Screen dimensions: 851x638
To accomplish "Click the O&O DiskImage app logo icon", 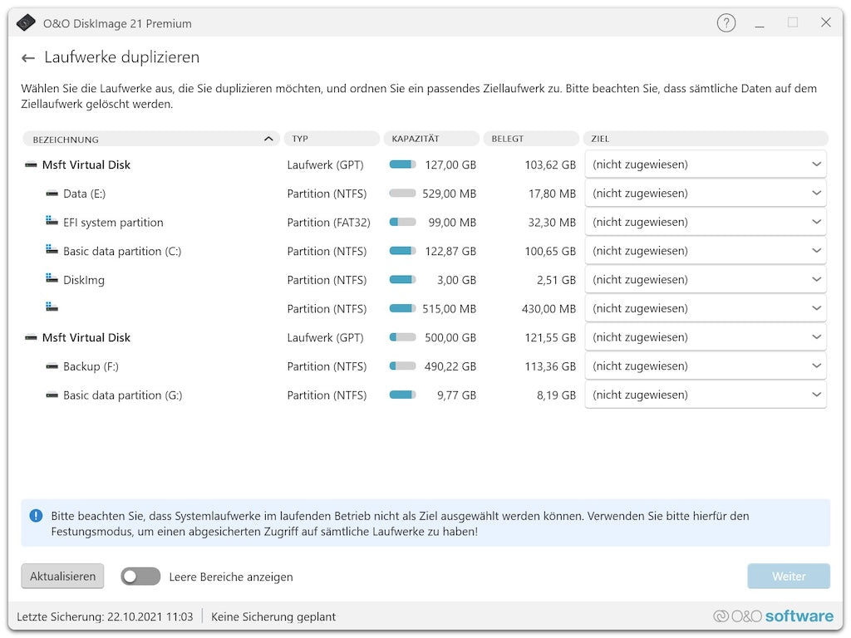I will (x=26, y=23).
